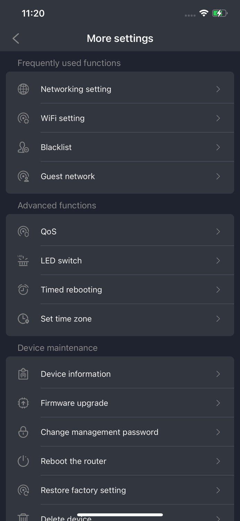Expand the Networking setting row chevron
The width and height of the screenshot is (240, 521).
coord(218,89)
